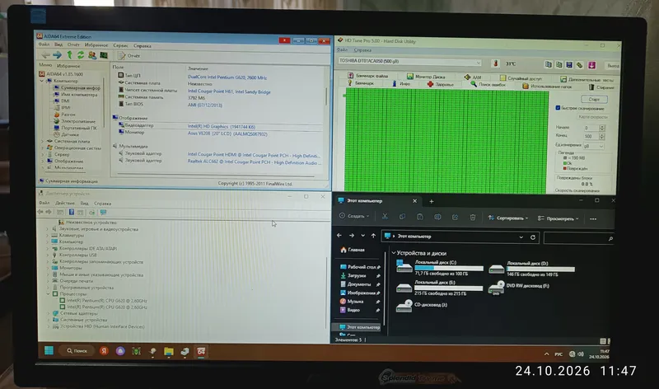Open AIDA64 Отчёт report toolbar button
This screenshot has height=389, width=659.
pos(129,55)
